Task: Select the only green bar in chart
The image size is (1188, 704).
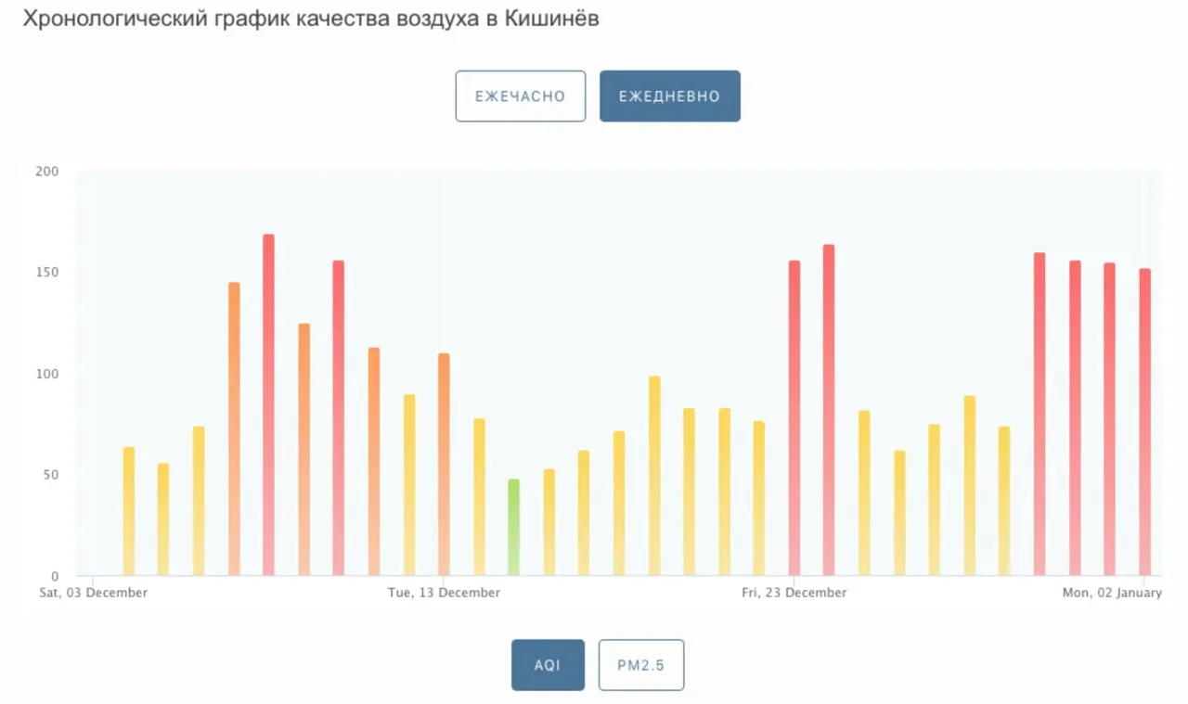Action: click(x=513, y=527)
